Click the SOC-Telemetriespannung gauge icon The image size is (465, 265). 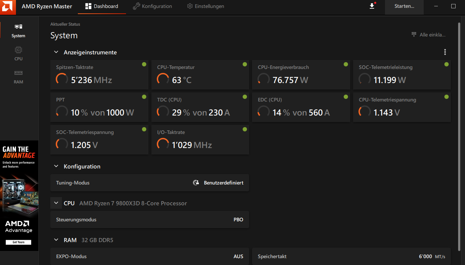coord(62,144)
